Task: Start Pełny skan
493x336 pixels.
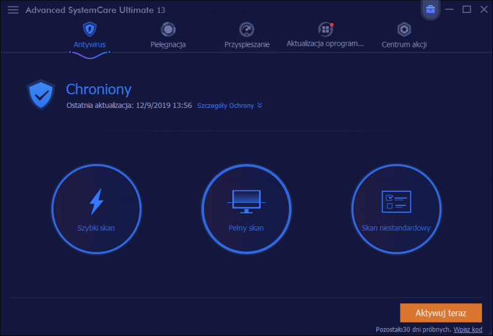Action: click(246, 209)
